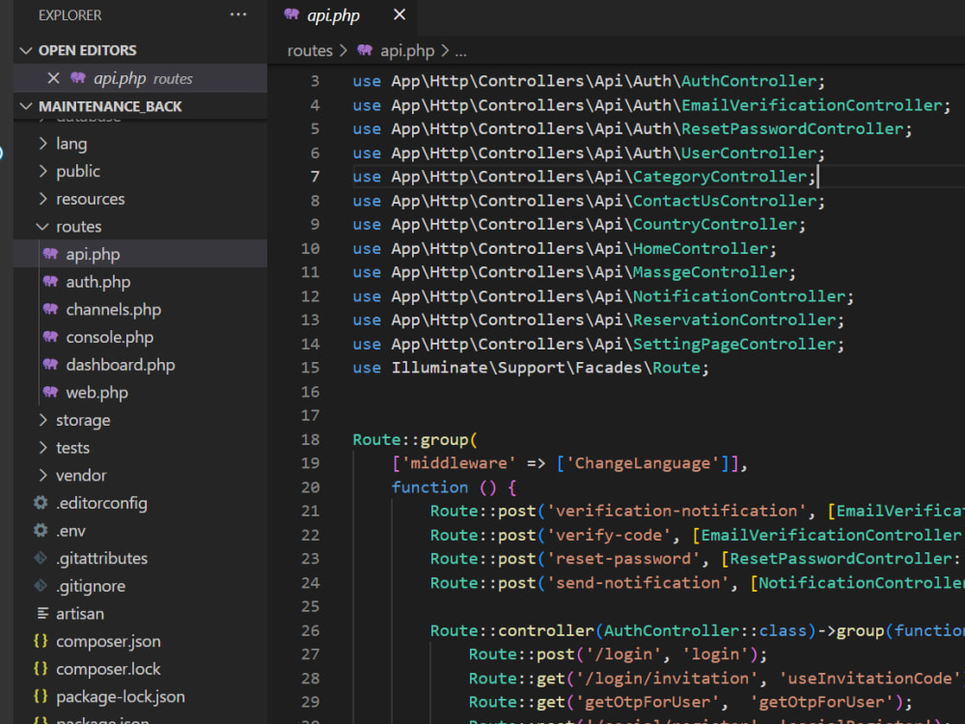The width and height of the screenshot is (965, 724).
Task: Click PHP icon beside dashboard.php
Action: [50, 365]
